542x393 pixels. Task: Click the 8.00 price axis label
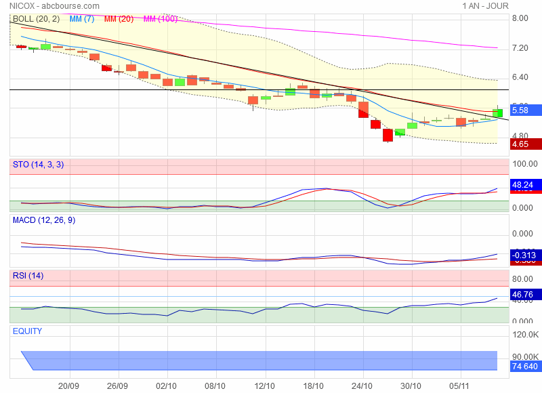(x=520, y=18)
